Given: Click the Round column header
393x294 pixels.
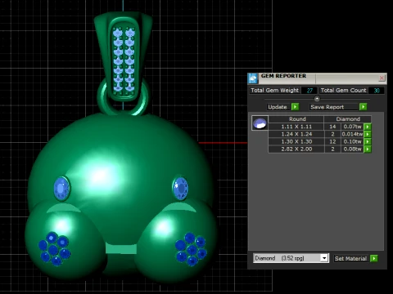Looking at the screenshot, I should (x=296, y=119).
